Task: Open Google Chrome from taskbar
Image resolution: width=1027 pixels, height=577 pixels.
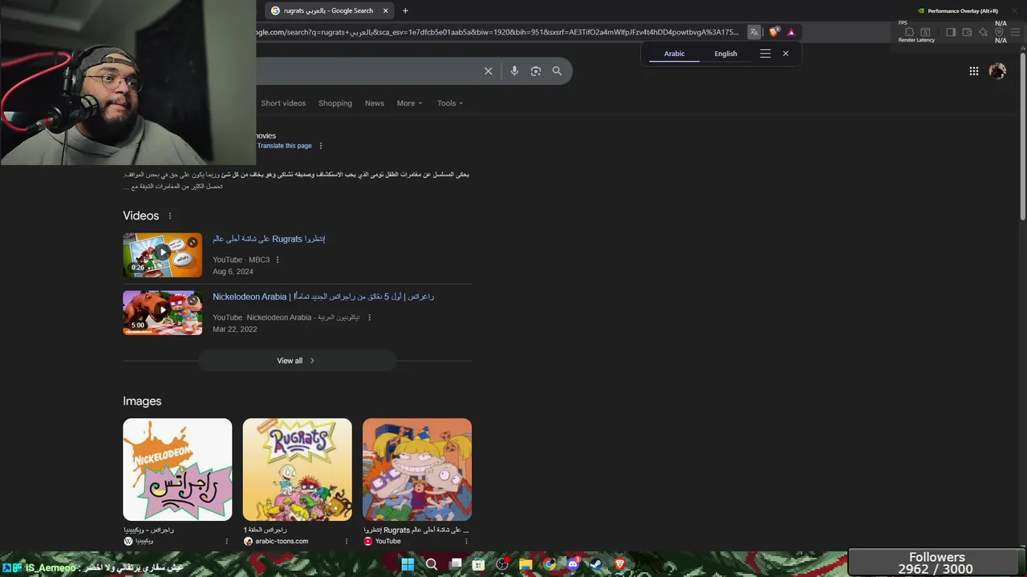Action: 549,564
